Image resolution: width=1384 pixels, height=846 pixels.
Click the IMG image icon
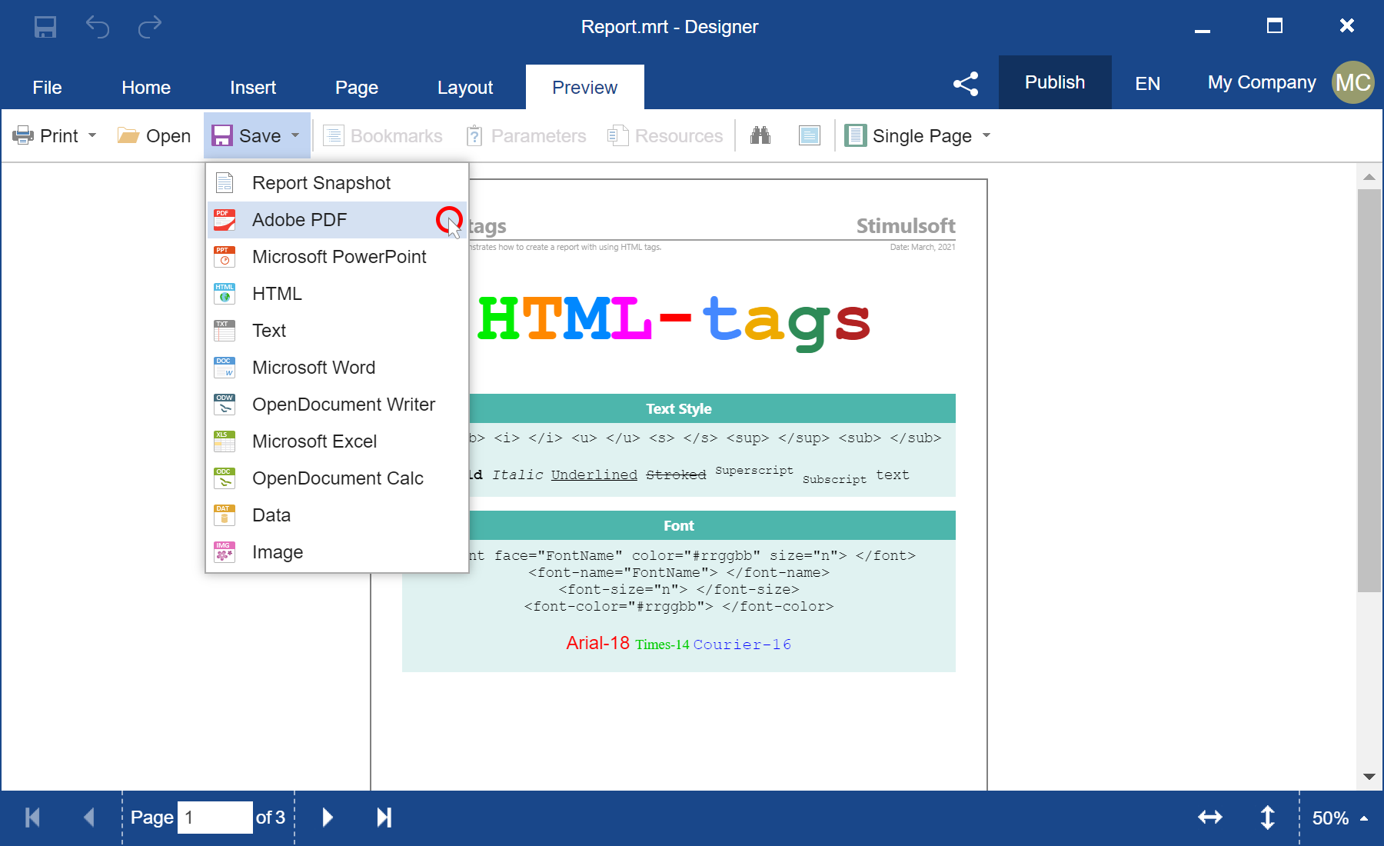pos(225,552)
